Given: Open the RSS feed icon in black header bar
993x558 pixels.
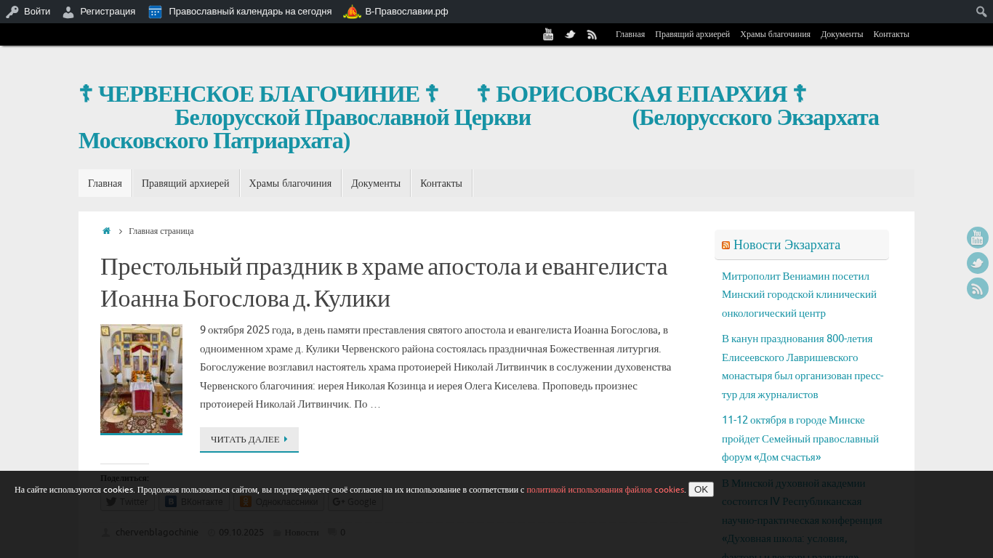Looking at the screenshot, I should tap(592, 34).
